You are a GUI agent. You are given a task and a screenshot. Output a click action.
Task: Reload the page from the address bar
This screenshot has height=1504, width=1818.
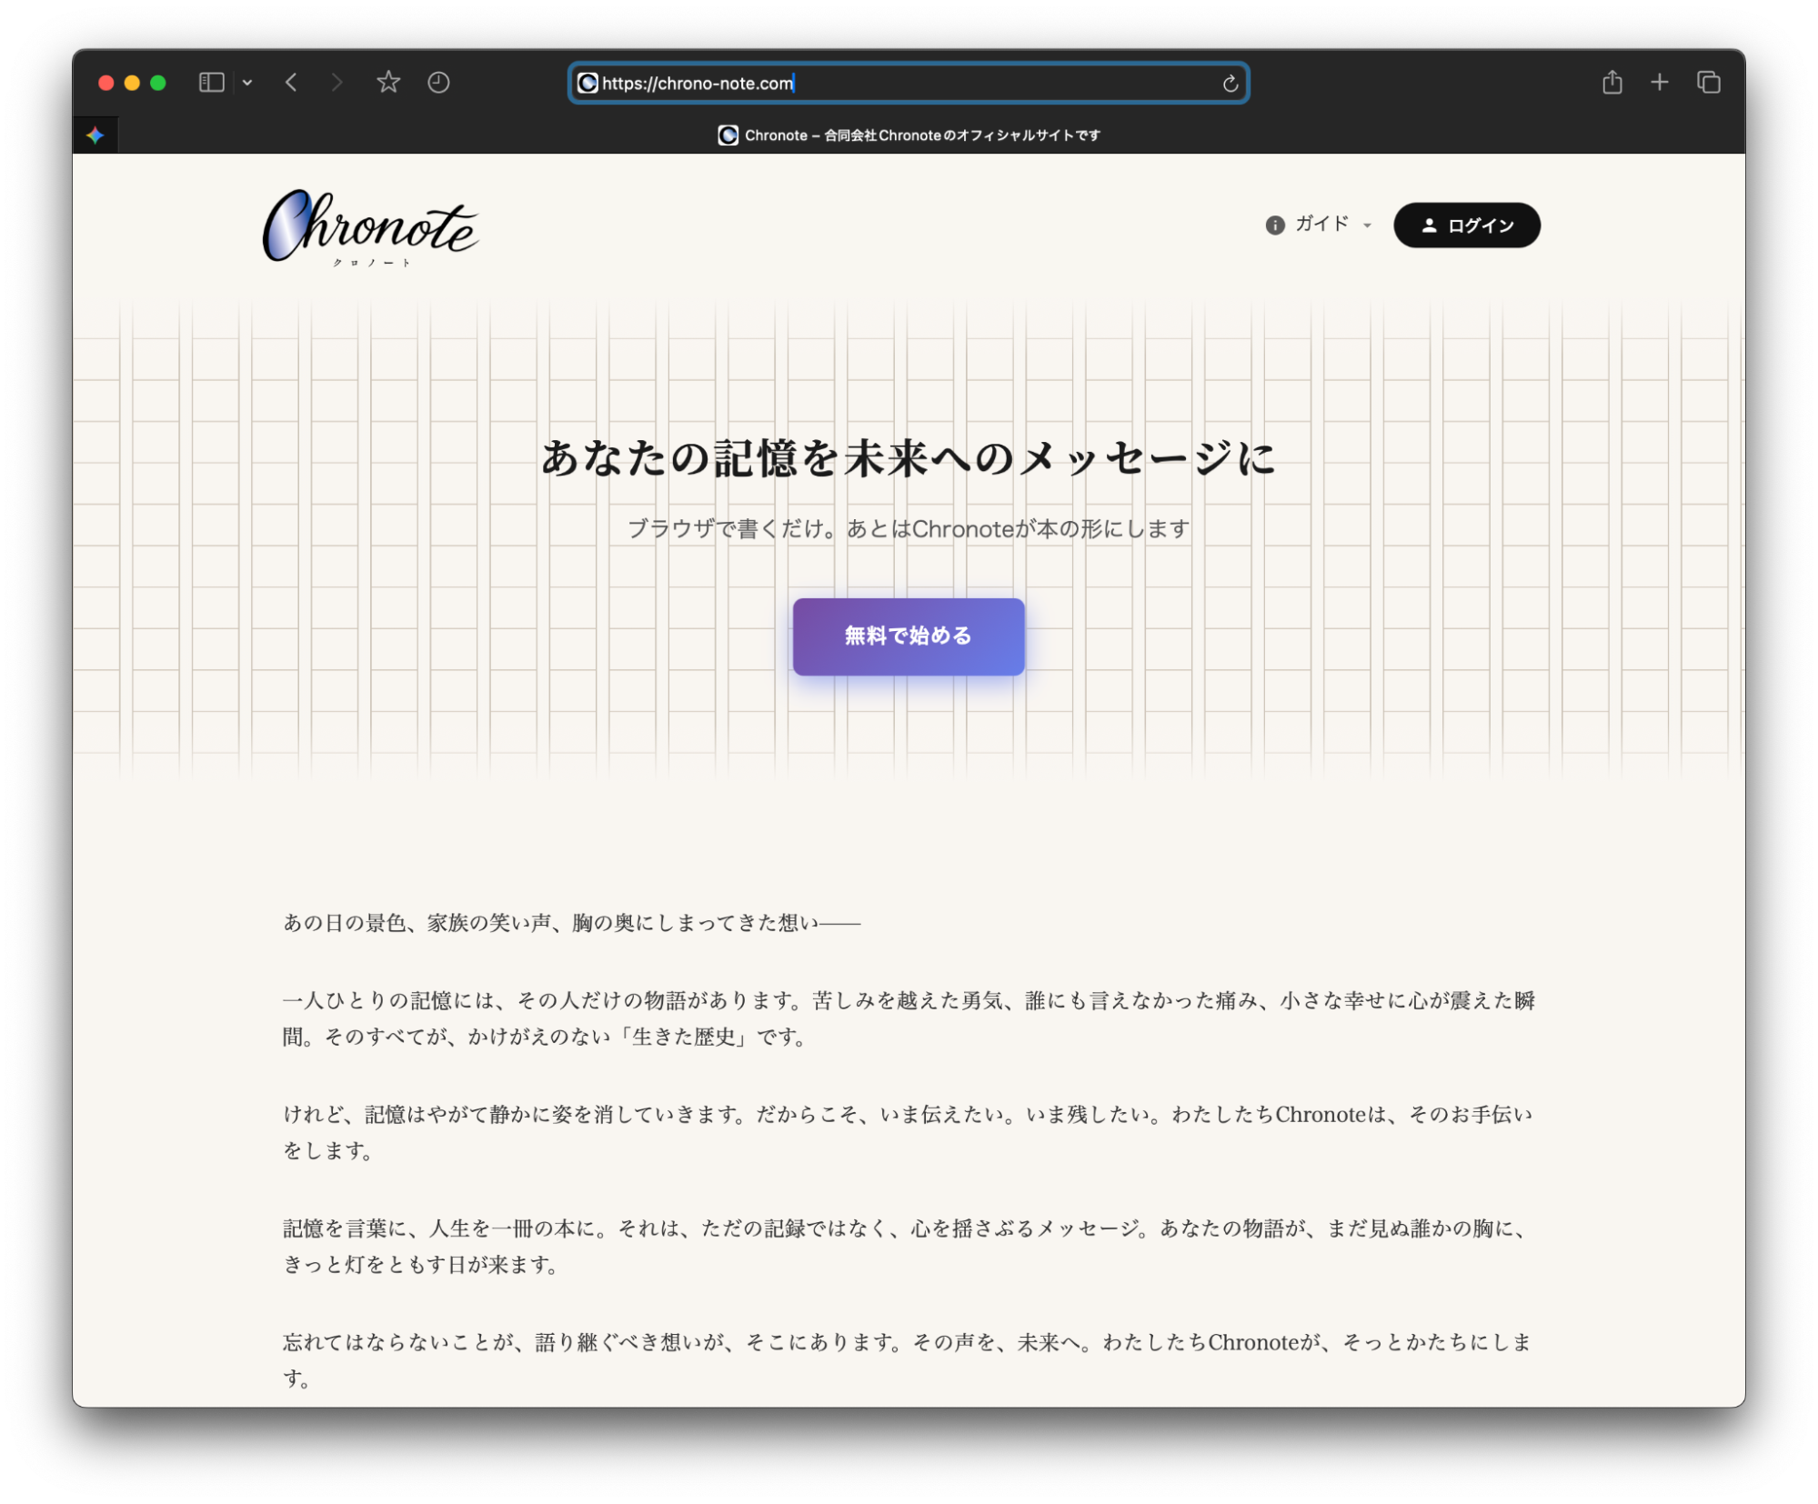click(x=1230, y=83)
